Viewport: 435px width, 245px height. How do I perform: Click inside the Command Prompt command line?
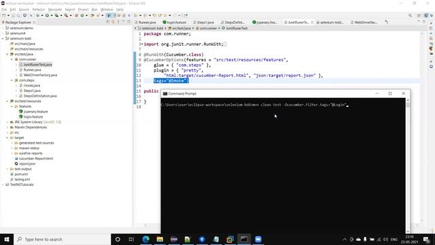[254, 105]
